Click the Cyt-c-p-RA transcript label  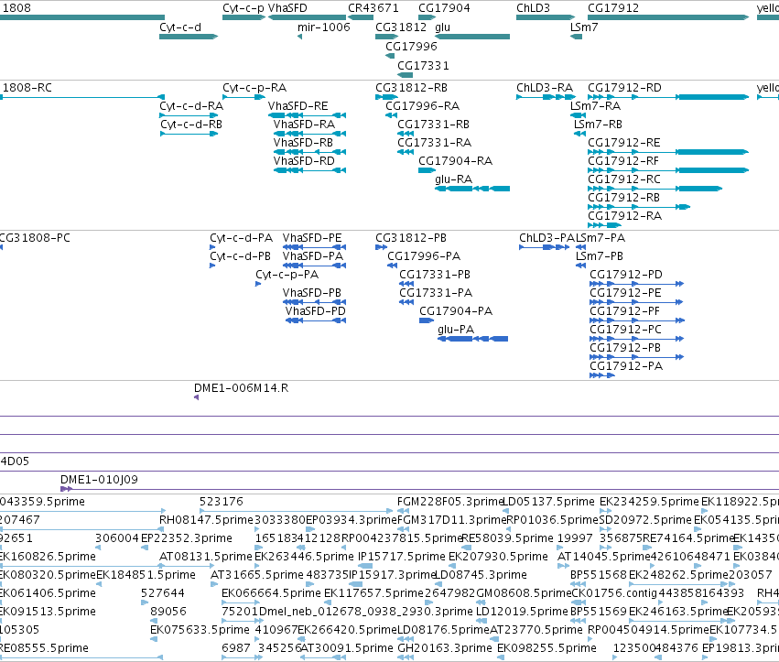[x=254, y=88]
